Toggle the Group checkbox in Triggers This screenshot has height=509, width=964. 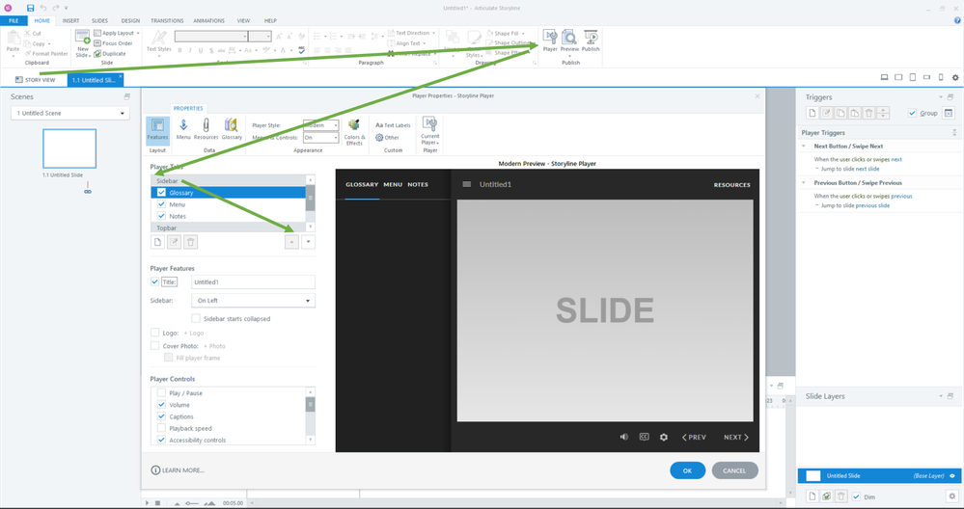[912, 113]
